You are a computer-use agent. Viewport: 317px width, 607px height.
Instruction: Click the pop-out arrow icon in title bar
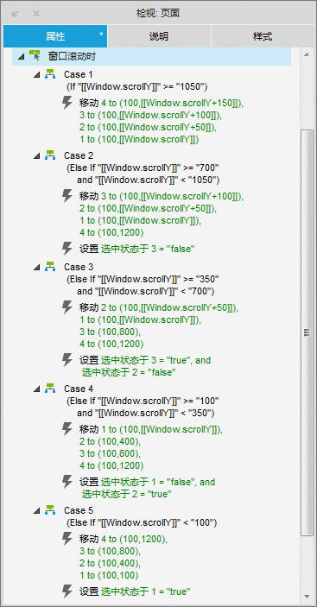tap(15, 14)
